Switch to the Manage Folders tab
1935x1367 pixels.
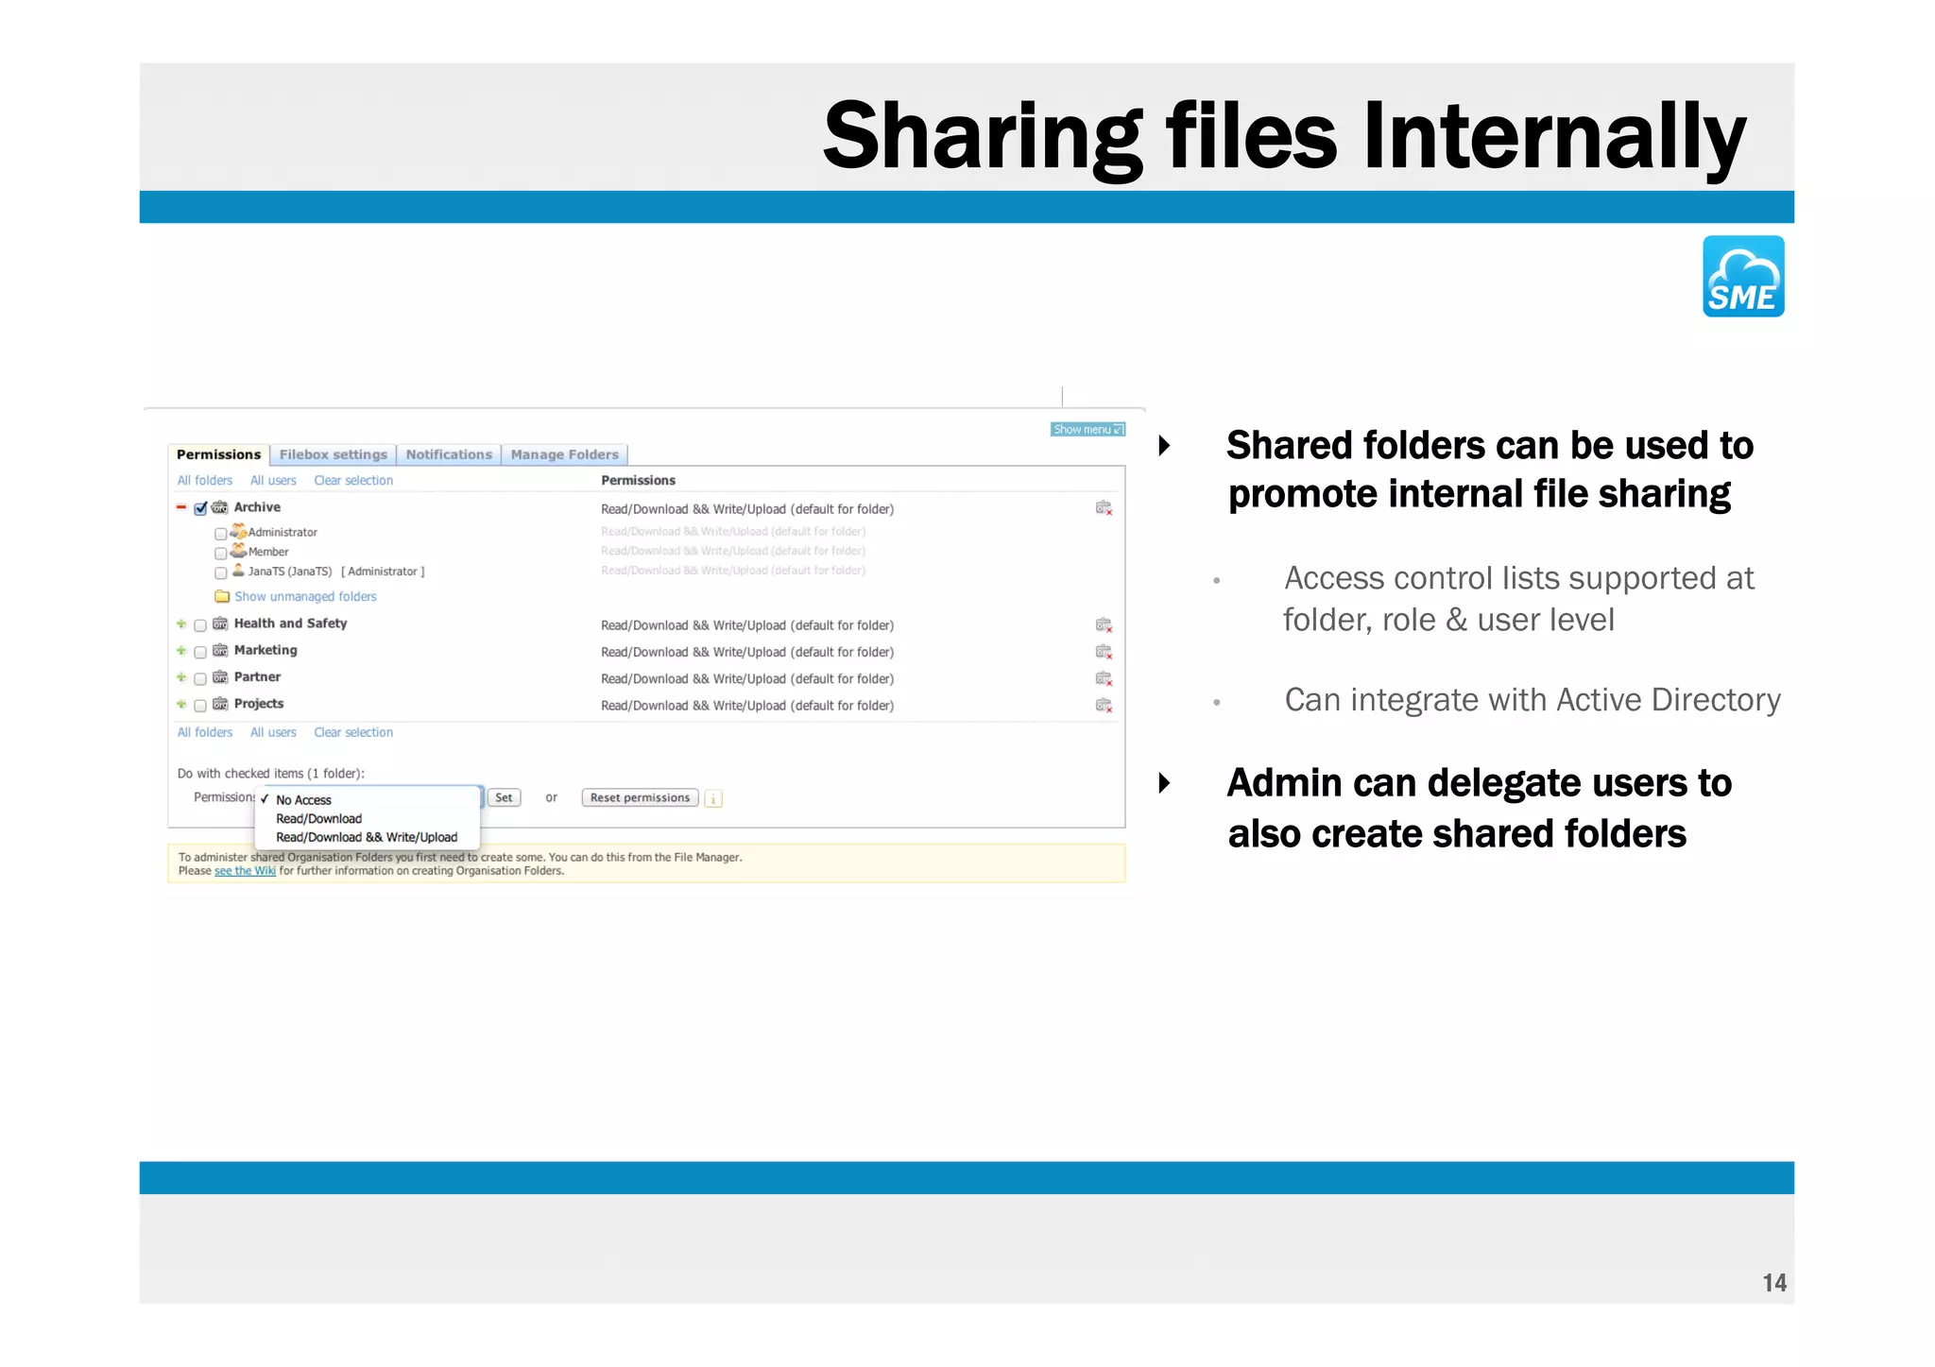click(x=564, y=454)
